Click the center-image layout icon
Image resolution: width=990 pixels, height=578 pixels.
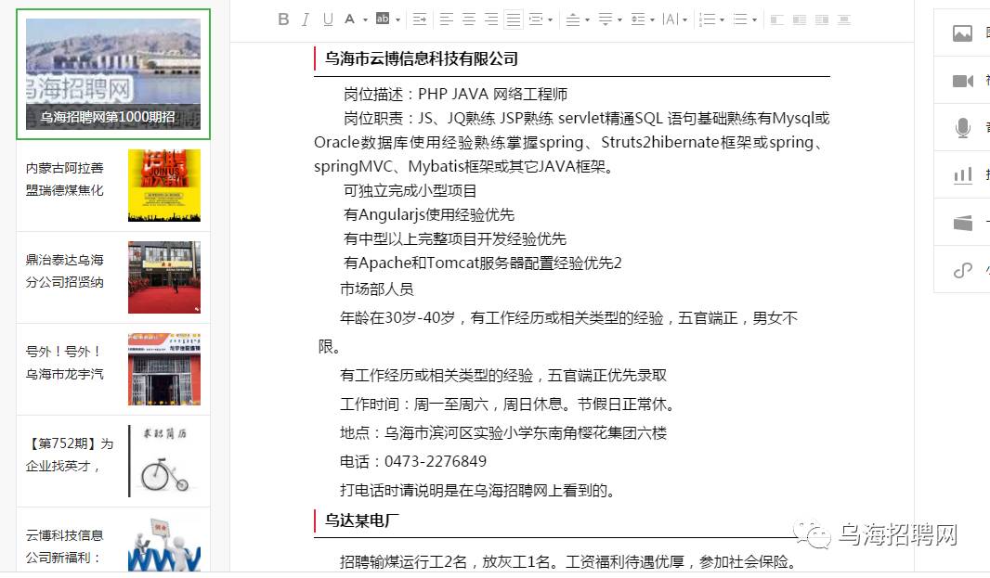pos(844,19)
